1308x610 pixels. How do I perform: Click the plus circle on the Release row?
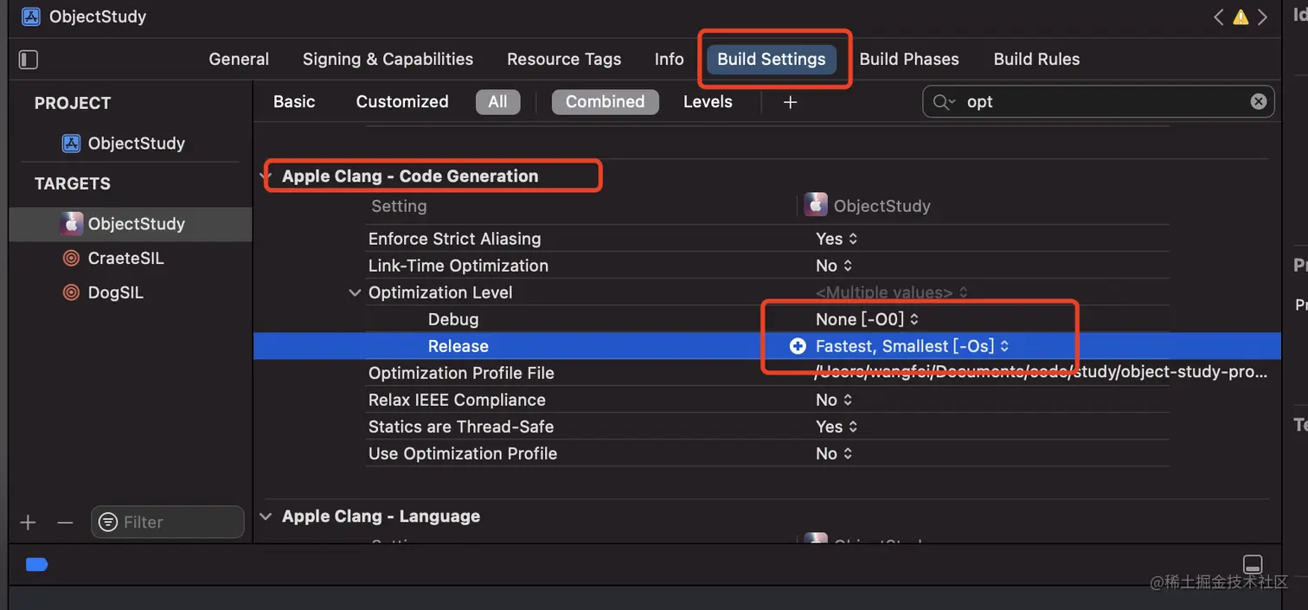(x=798, y=346)
